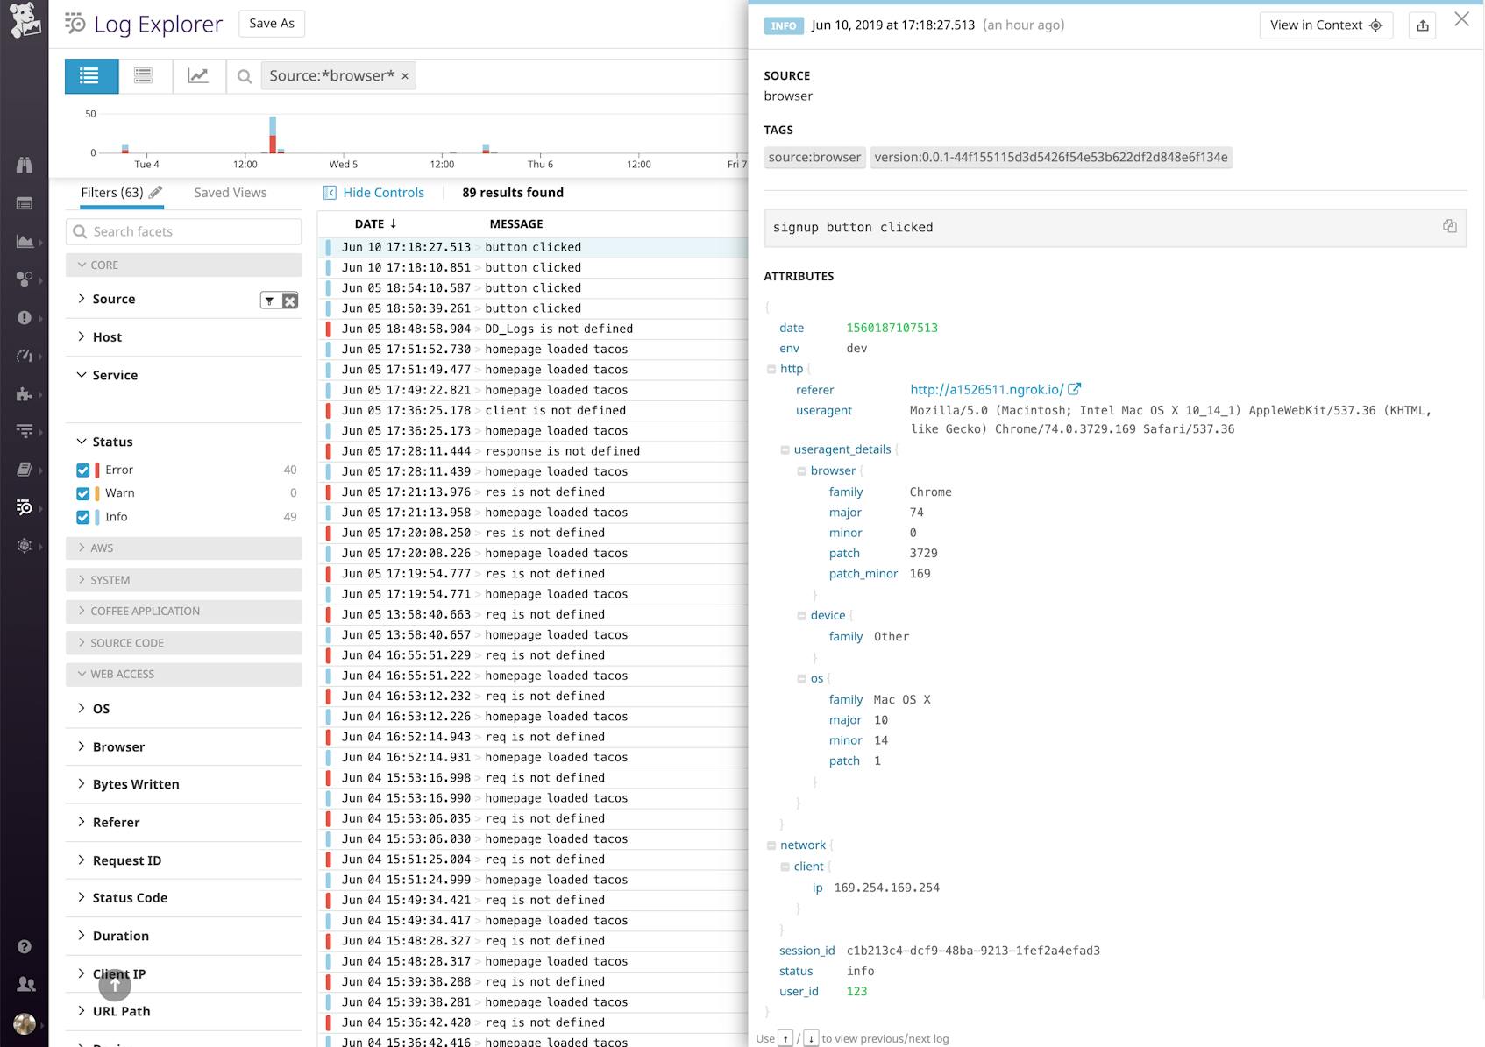
Task: Collapse the useragent_details attribute
Action: (785, 449)
